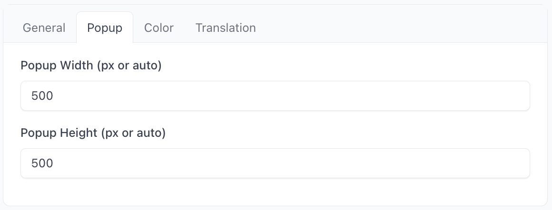Viewport: 552px width, 210px height.
Task: Click the middle of the Popup Height textbox
Action: (275, 163)
